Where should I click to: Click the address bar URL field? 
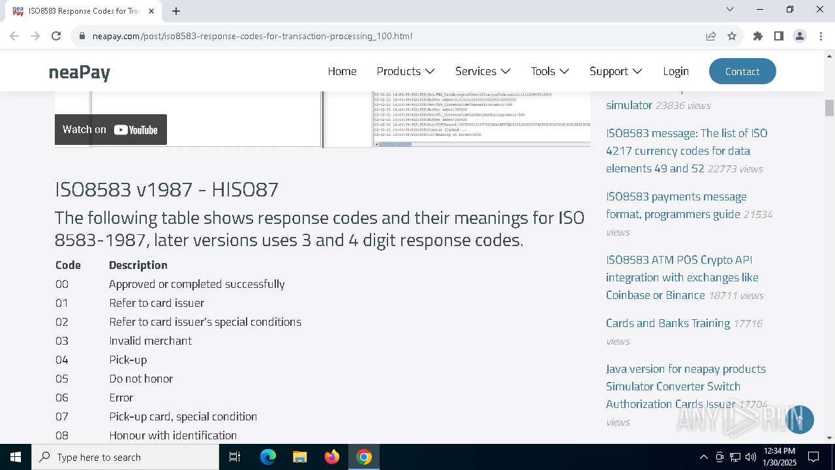pos(391,36)
